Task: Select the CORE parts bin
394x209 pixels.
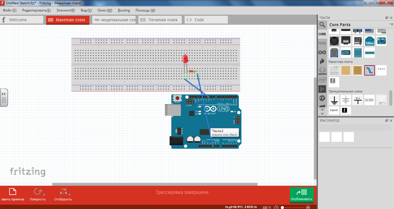Action: [x=322, y=34]
